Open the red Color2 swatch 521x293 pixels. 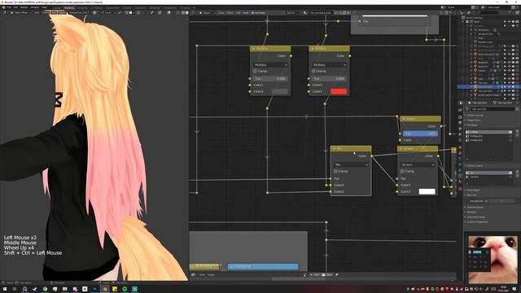(x=339, y=92)
